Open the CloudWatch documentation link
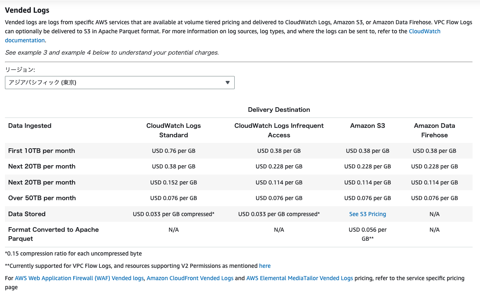480x297 pixels. pyautogui.click(x=424, y=31)
